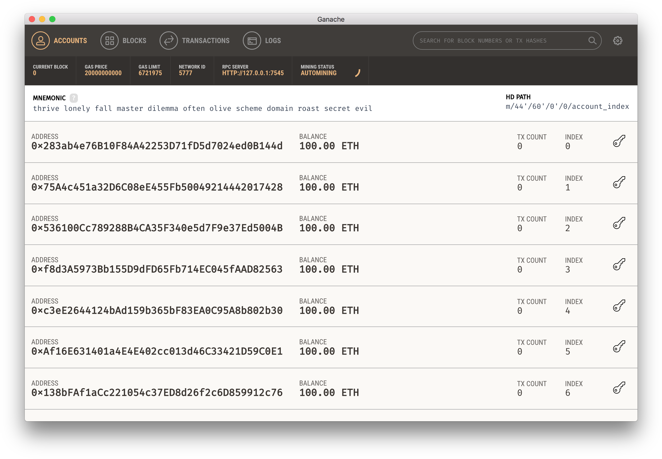Click the RPC SERVER address
662x459 pixels.
point(253,73)
